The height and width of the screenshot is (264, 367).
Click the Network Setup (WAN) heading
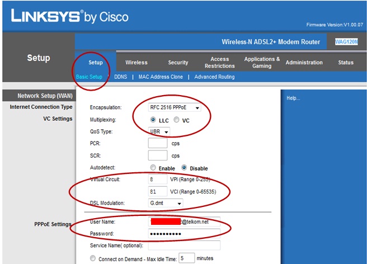tap(45, 96)
